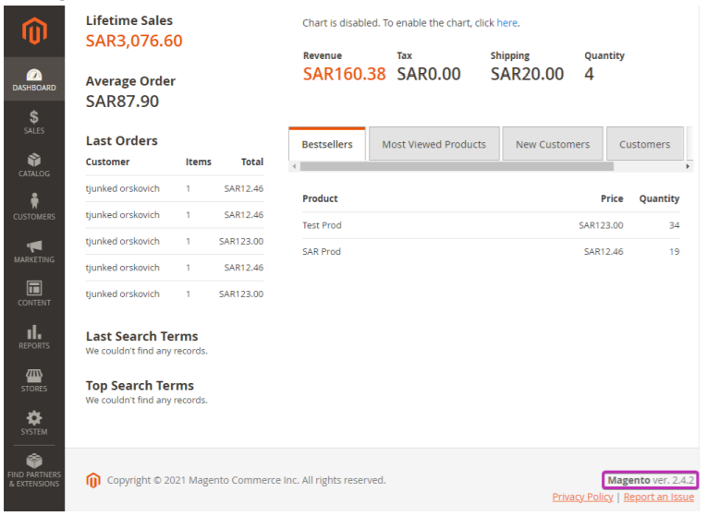Viewport: 707px width, 516px height.
Task: Click the tabs horizontal scrollbar right arrow
Action: pos(688,166)
